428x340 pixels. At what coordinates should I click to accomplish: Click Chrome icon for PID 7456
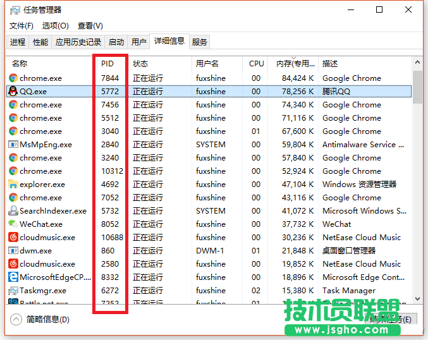[x=13, y=104]
